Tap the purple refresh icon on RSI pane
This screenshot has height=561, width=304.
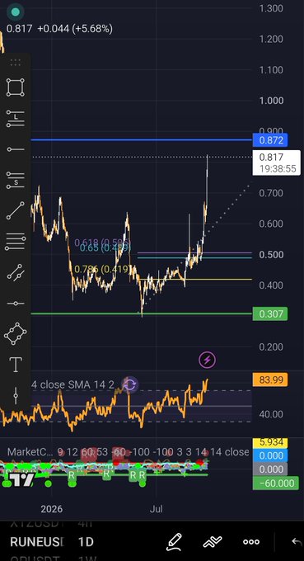click(130, 385)
